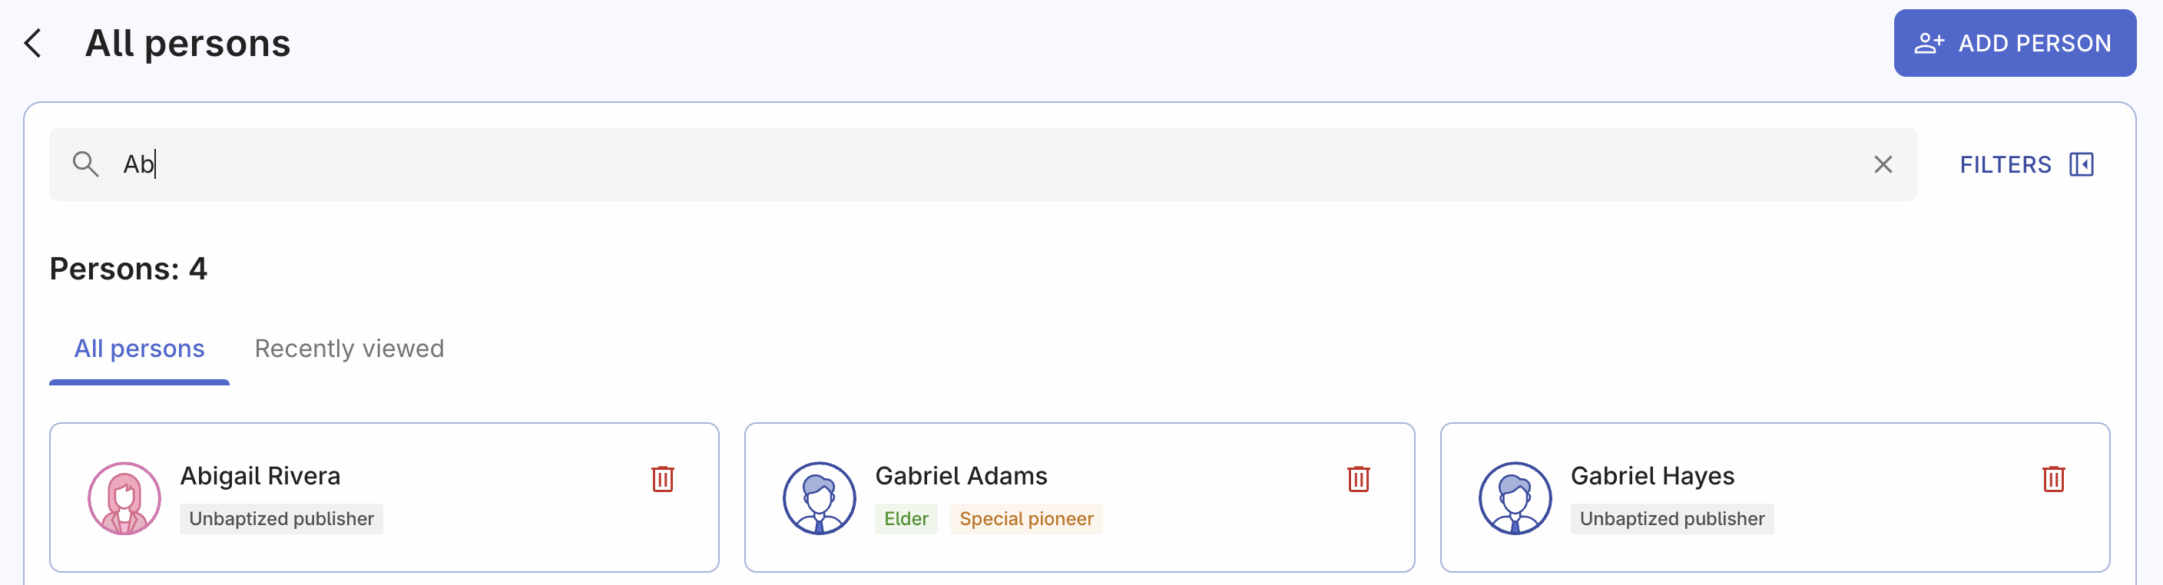Click Gabriel Hayes' male avatar icon
Viewport: 2163px width, 585px height.
1515,497
